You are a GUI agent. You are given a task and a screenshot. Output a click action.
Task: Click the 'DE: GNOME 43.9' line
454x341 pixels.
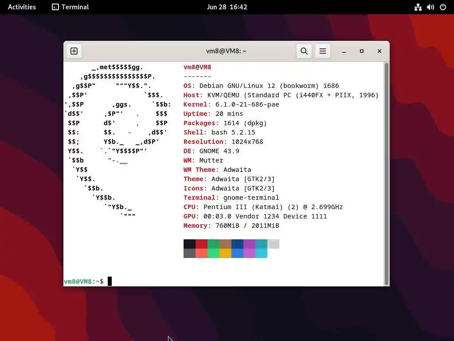[211, 151]
